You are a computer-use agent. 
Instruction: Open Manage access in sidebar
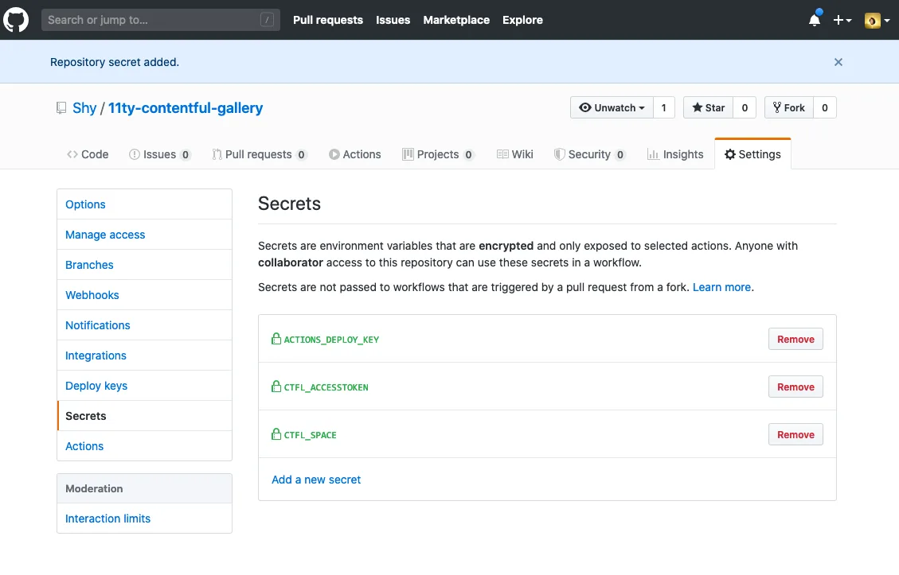tap(144, 235)
